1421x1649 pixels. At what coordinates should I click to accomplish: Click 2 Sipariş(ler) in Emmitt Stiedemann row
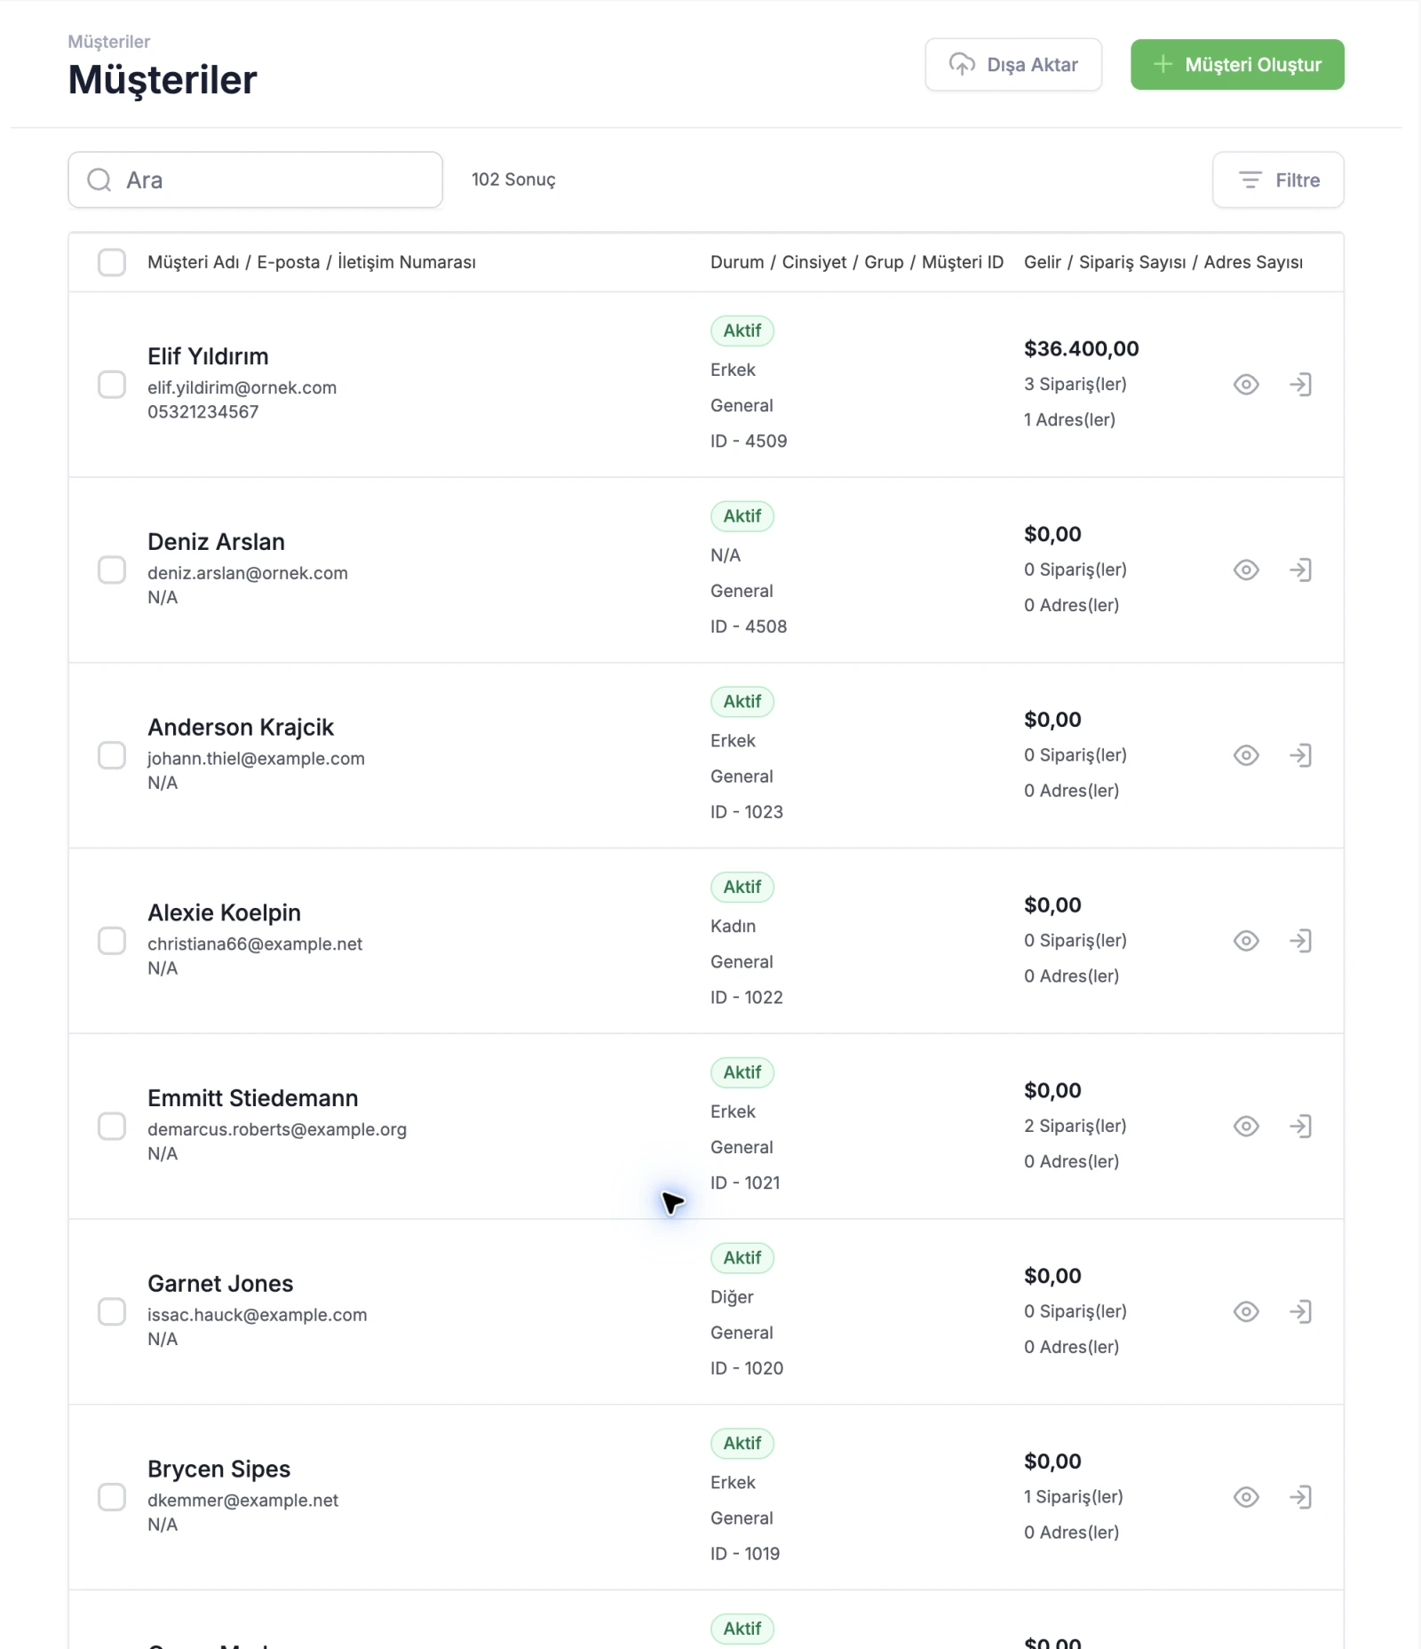pyautogui.click(x=1076, y=1127)
